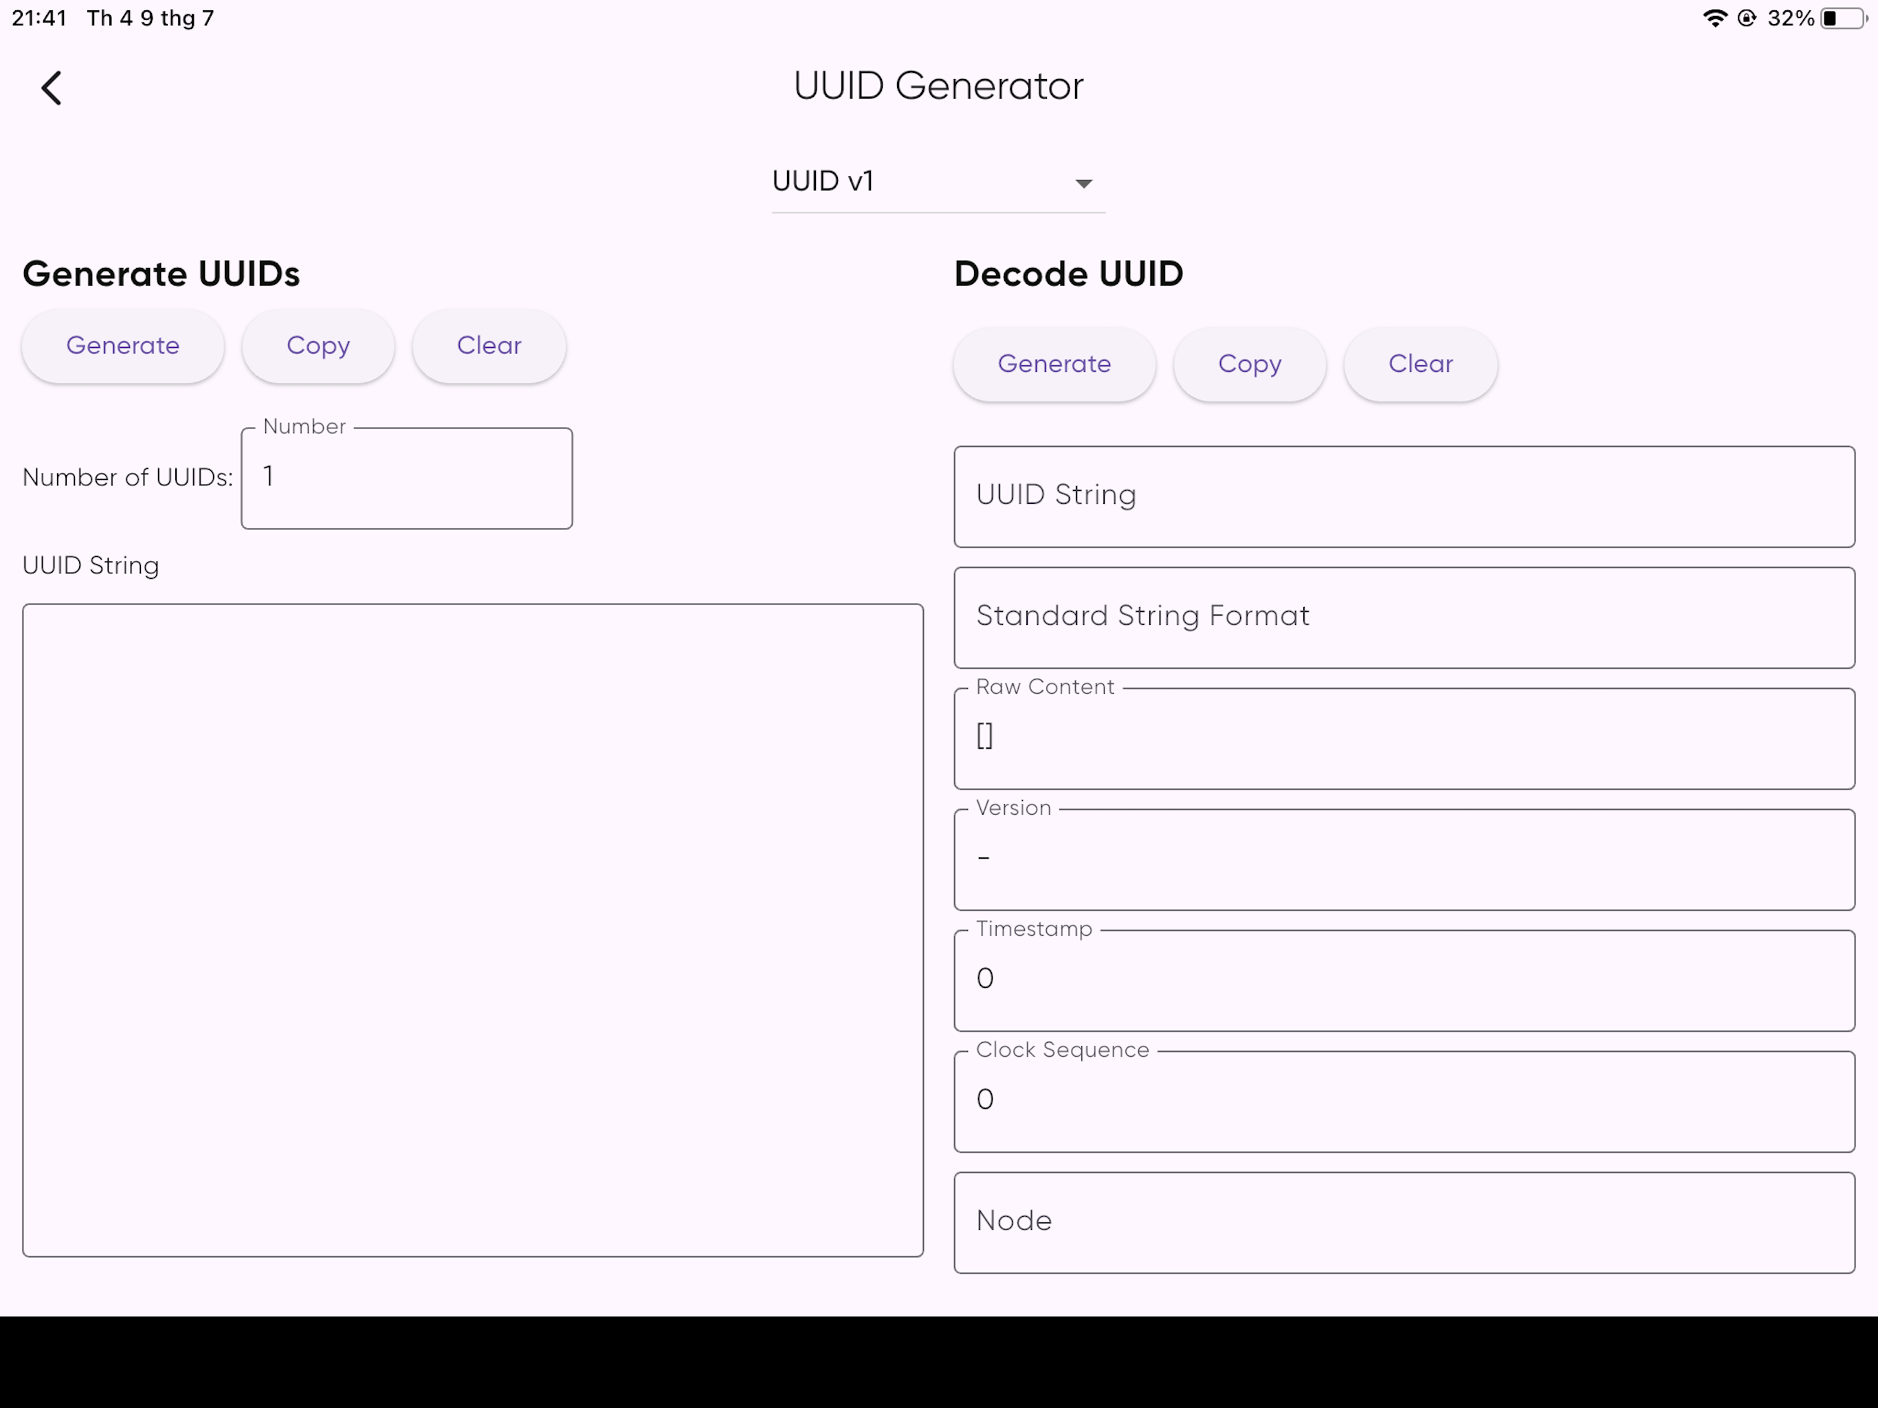The height and width of the screenshot is (1408, 1878).
Task: Focus the Number of UUIDs field
Action: tap(407, 478)
